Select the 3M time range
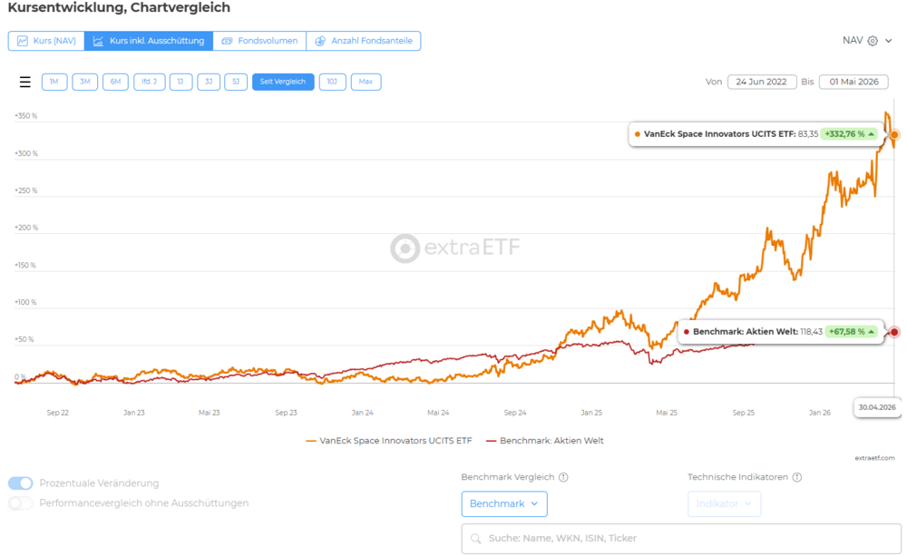The image size is (907, 556). pyautogui.click(x=85, y=82)
